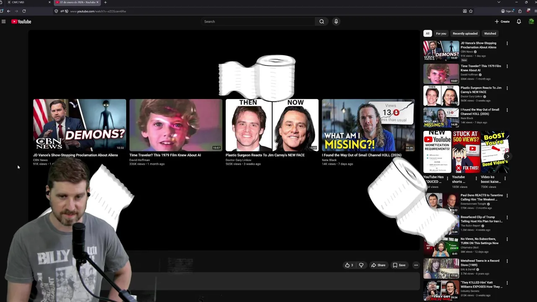Open options menu for Small Channel H3LL video
537x302 pixels.
coord(507,110)
